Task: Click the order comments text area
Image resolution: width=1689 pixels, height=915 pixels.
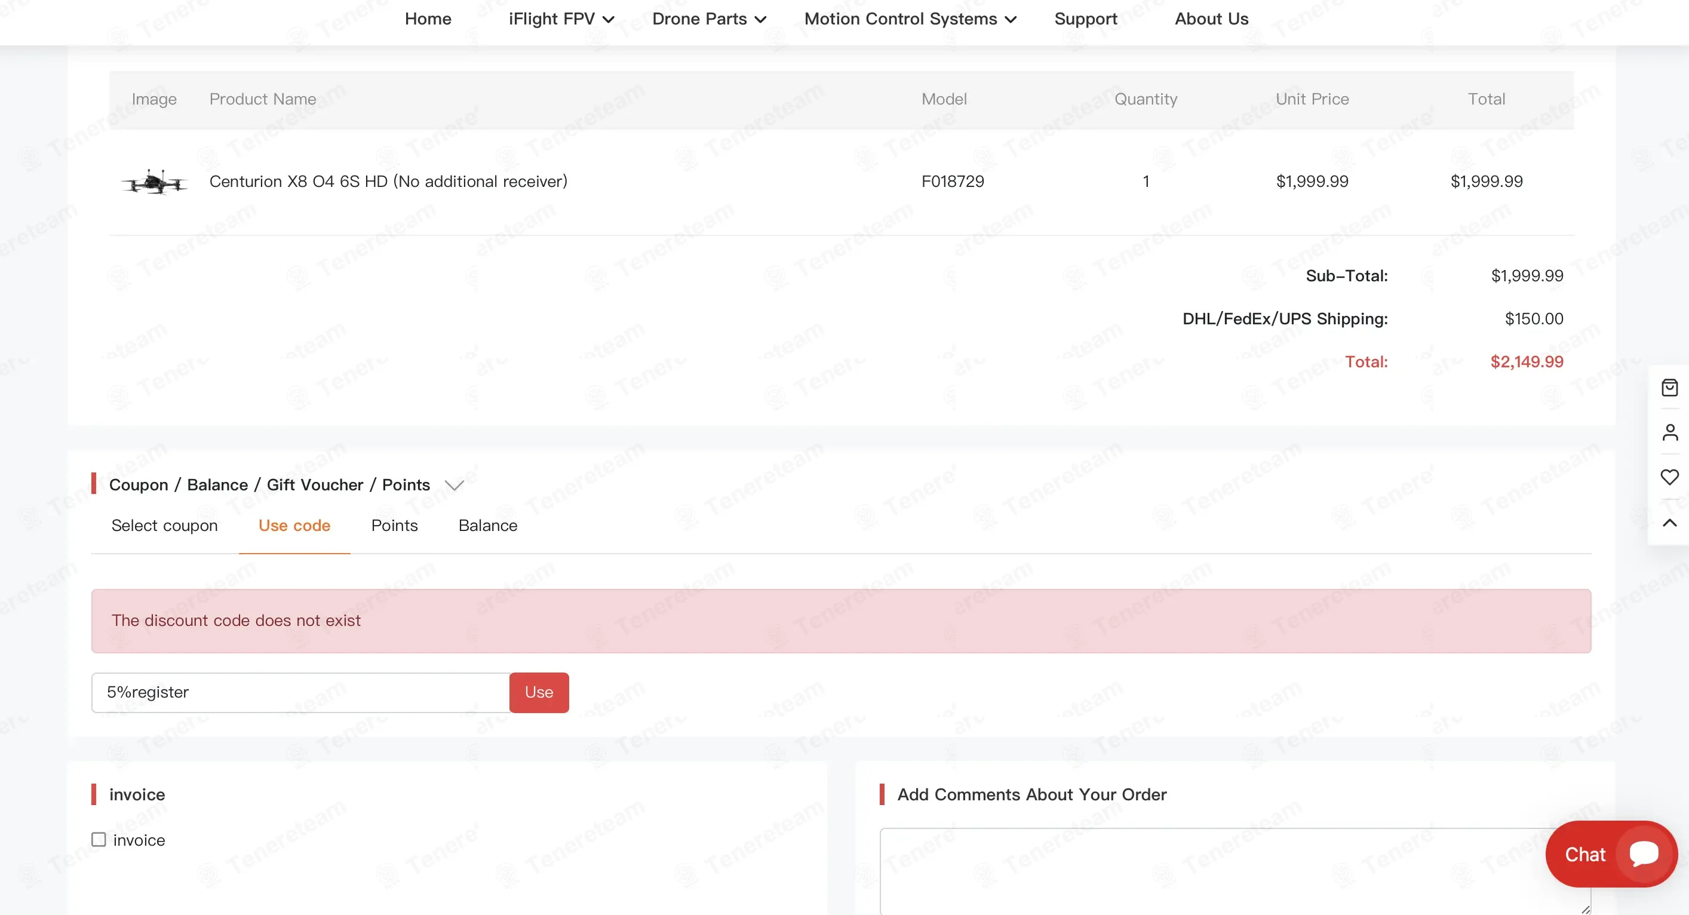Action: (x=1235, y=871)
